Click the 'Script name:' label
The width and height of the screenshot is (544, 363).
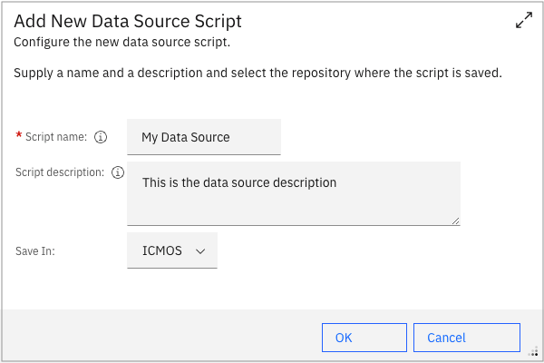(x=56, y=137)
